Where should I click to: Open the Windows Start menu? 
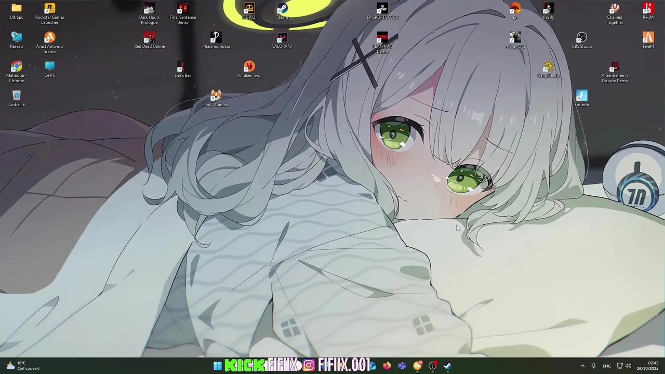click(218, 366)
